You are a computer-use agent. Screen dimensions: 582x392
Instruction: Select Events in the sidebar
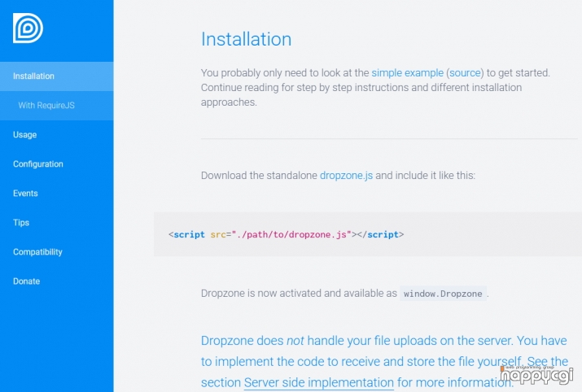tap(25, 194)
